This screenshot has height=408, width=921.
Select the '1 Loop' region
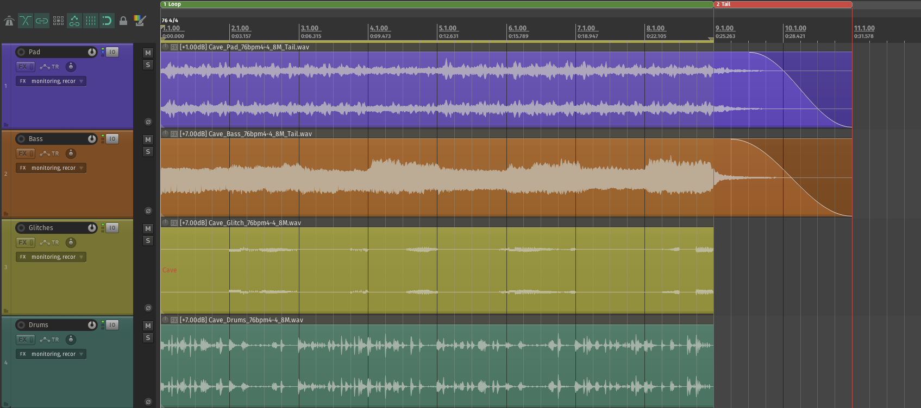click(x=437, y=4)
